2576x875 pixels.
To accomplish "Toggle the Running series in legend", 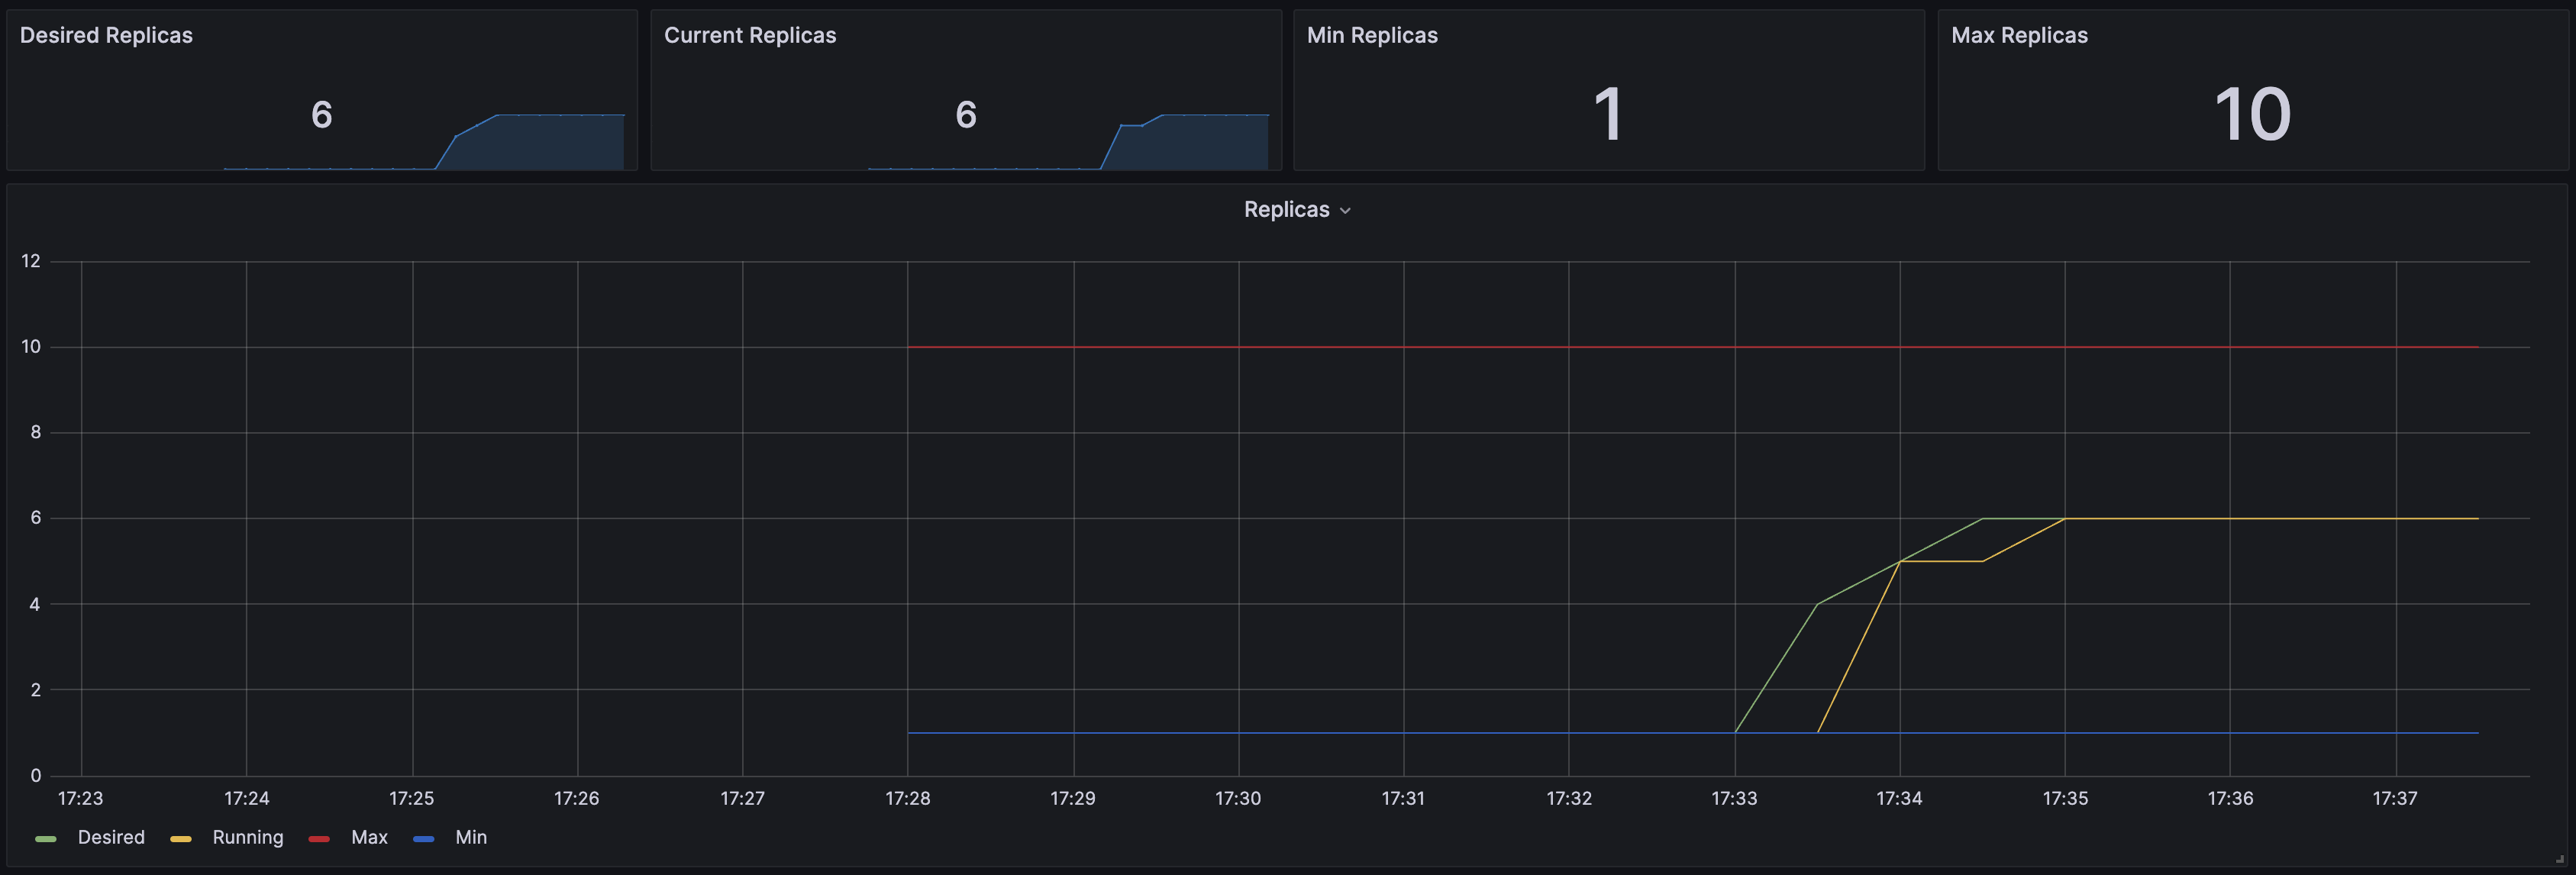I will click(247, 838).
